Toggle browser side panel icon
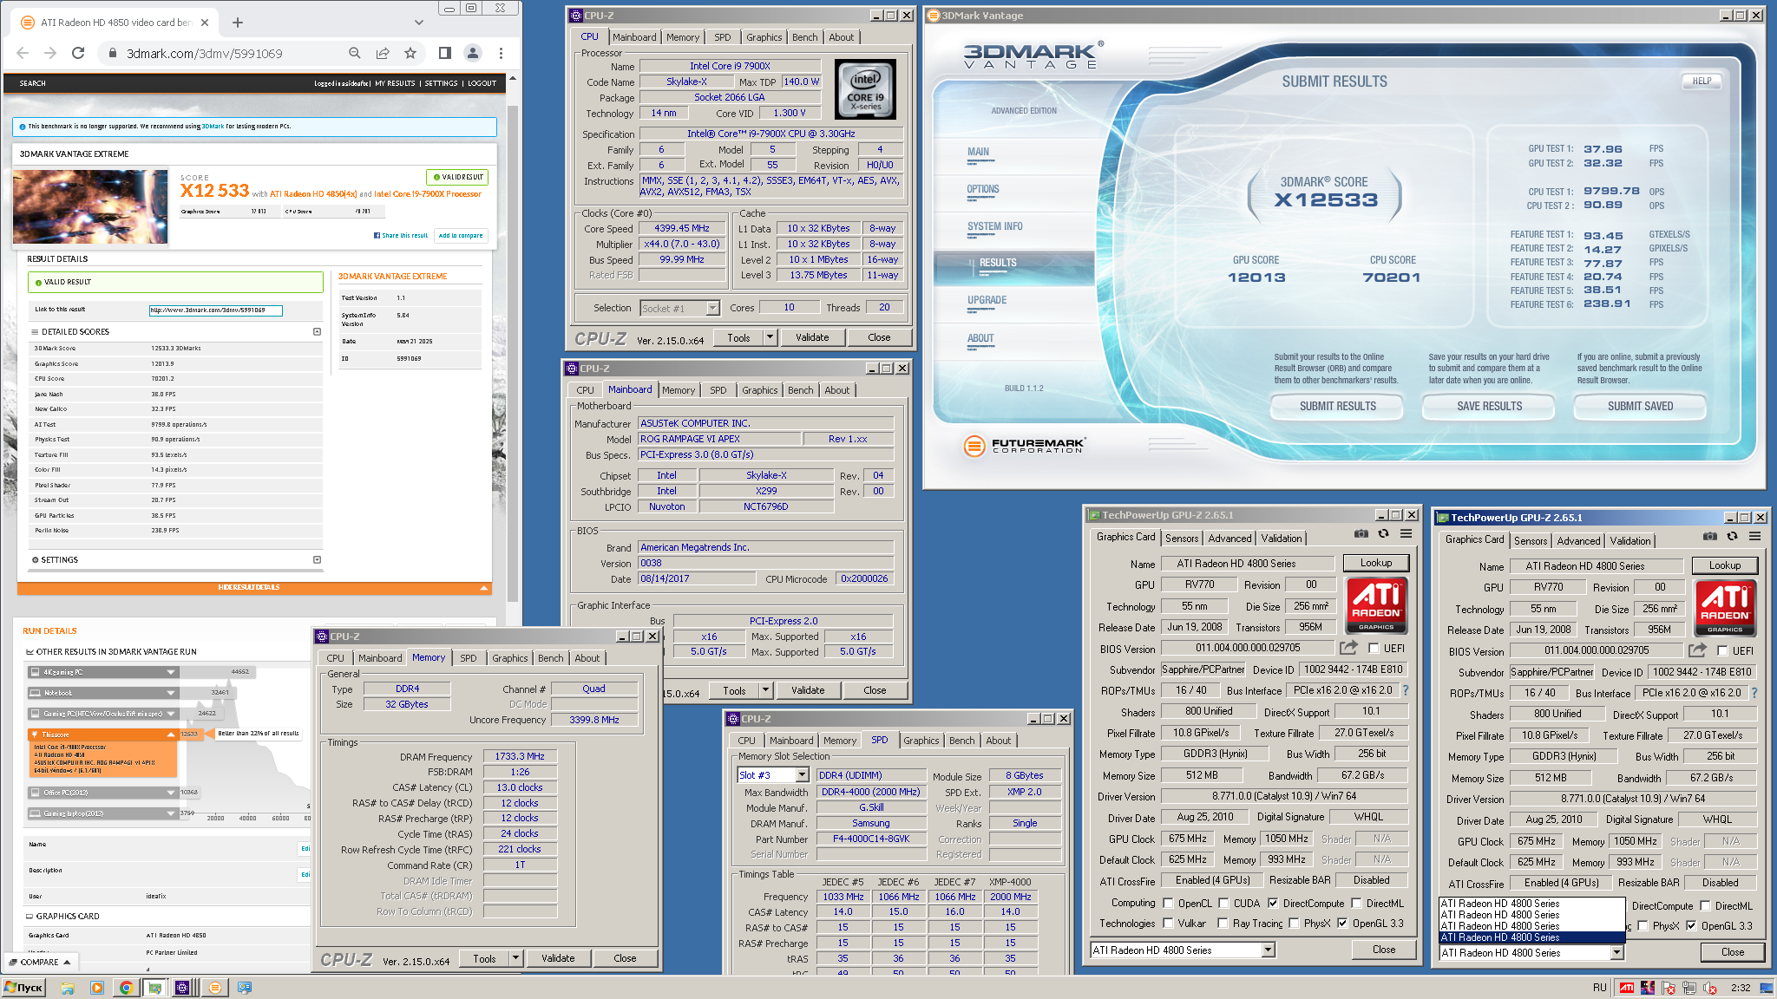 click(x=445, y=53)
